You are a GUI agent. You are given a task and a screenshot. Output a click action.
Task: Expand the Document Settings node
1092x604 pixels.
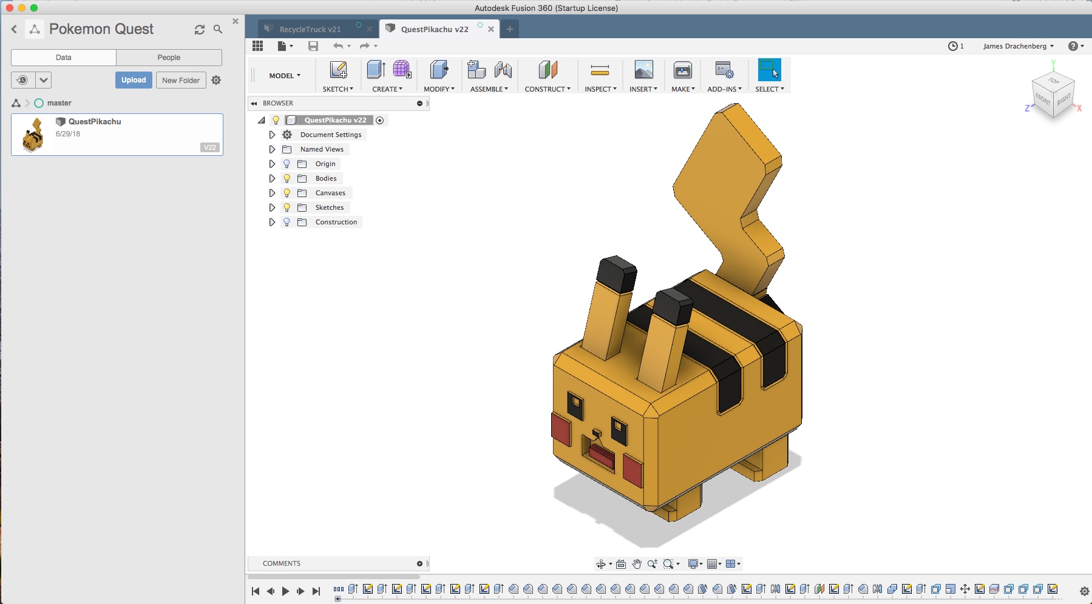point(272,135)
